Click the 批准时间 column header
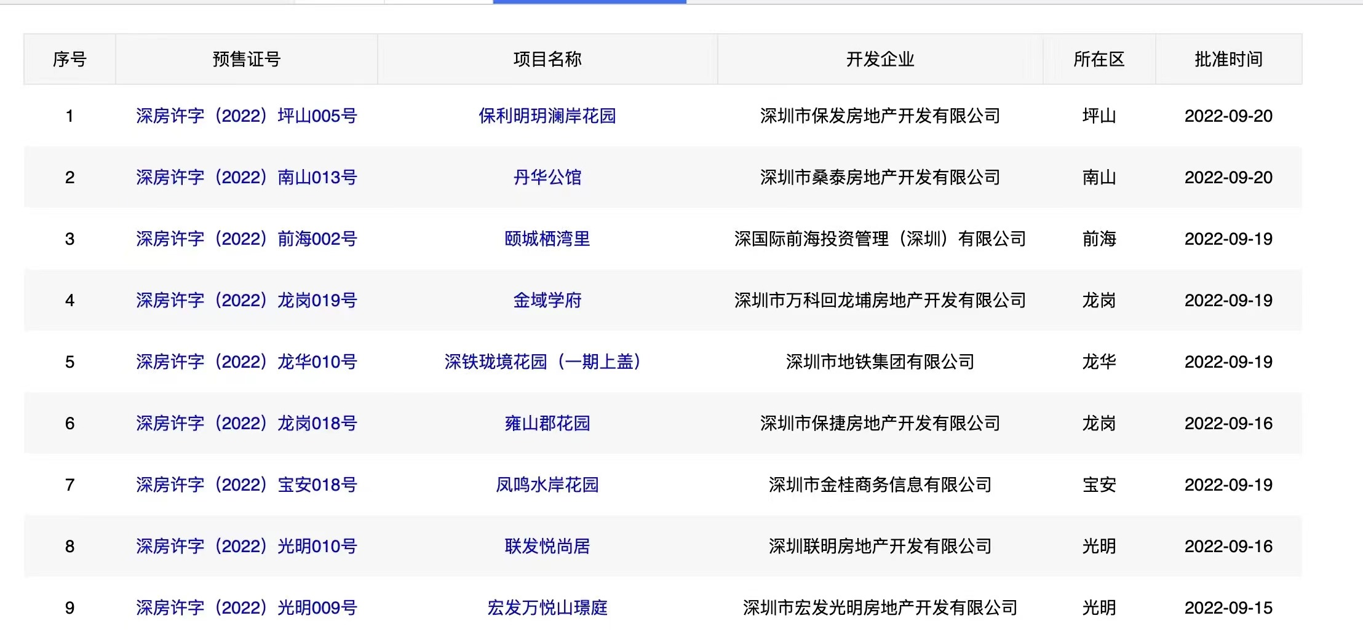The image size is (1363, 637). coord(1228,59)
